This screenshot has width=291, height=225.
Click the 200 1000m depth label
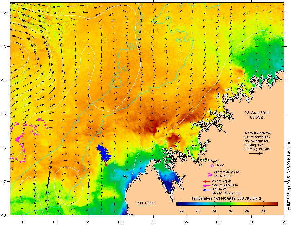point(146,203)
